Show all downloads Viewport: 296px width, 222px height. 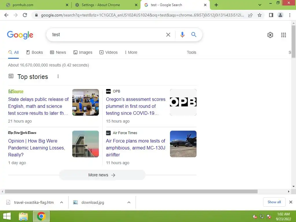[x=274, y=202]
